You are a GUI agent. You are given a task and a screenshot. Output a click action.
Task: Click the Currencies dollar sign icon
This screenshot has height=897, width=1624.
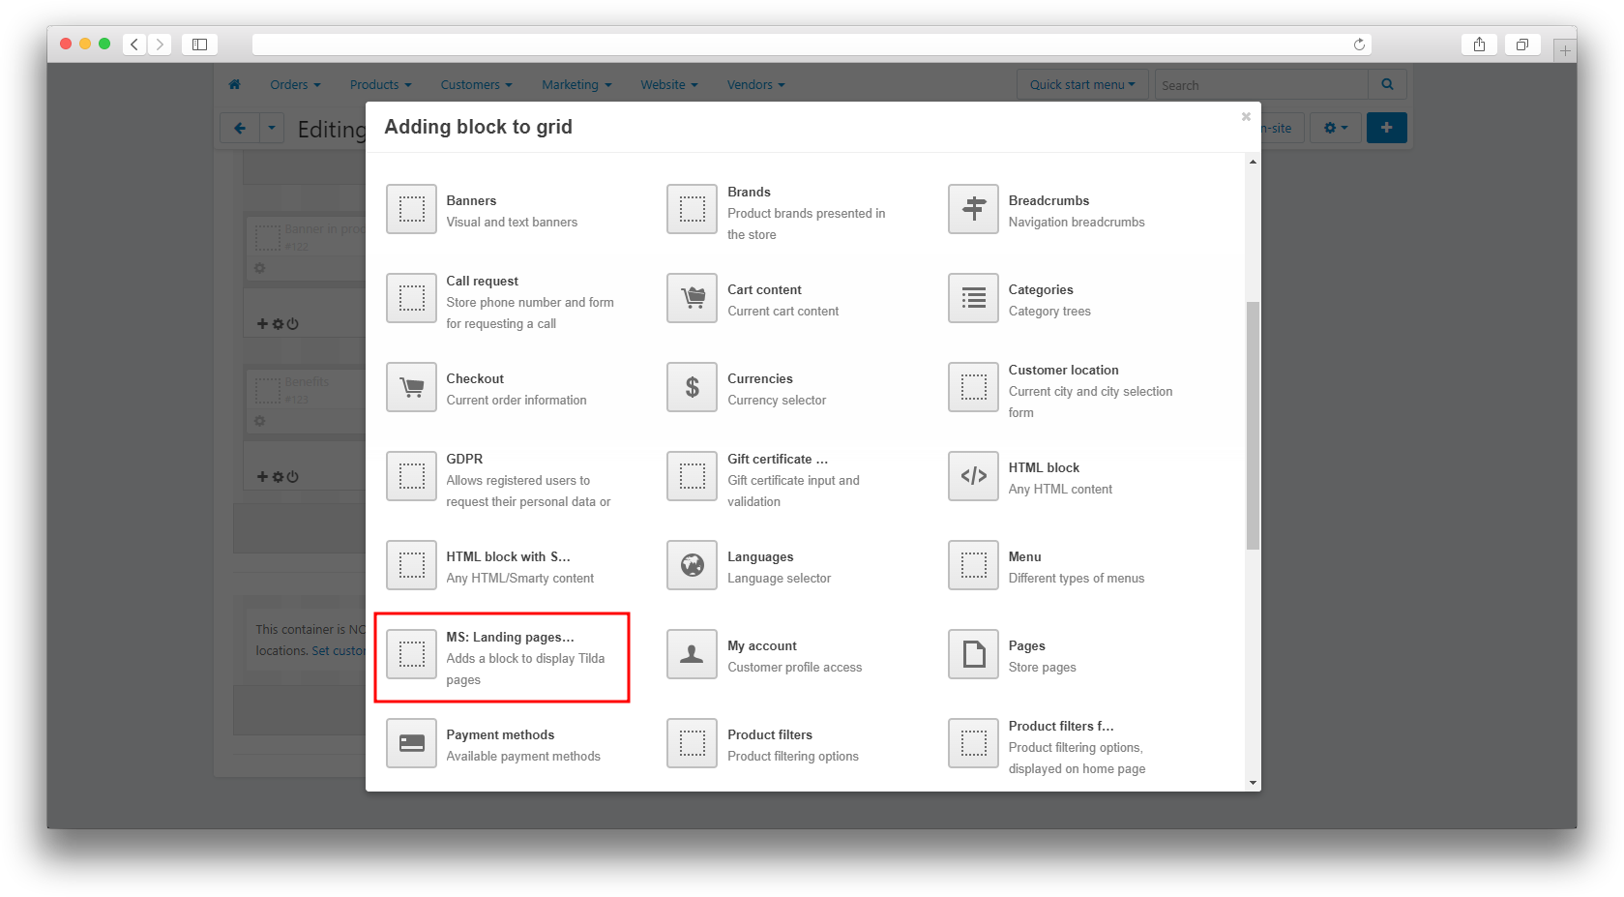tap(692, 387)
